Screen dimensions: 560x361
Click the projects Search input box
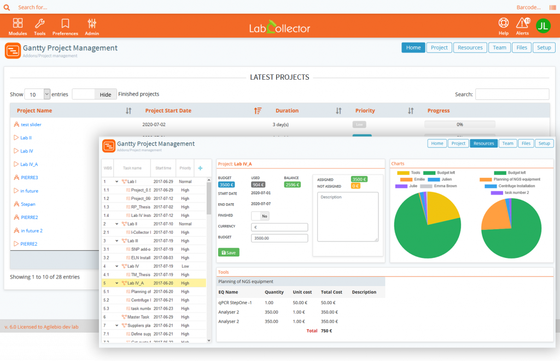(512, 94)
